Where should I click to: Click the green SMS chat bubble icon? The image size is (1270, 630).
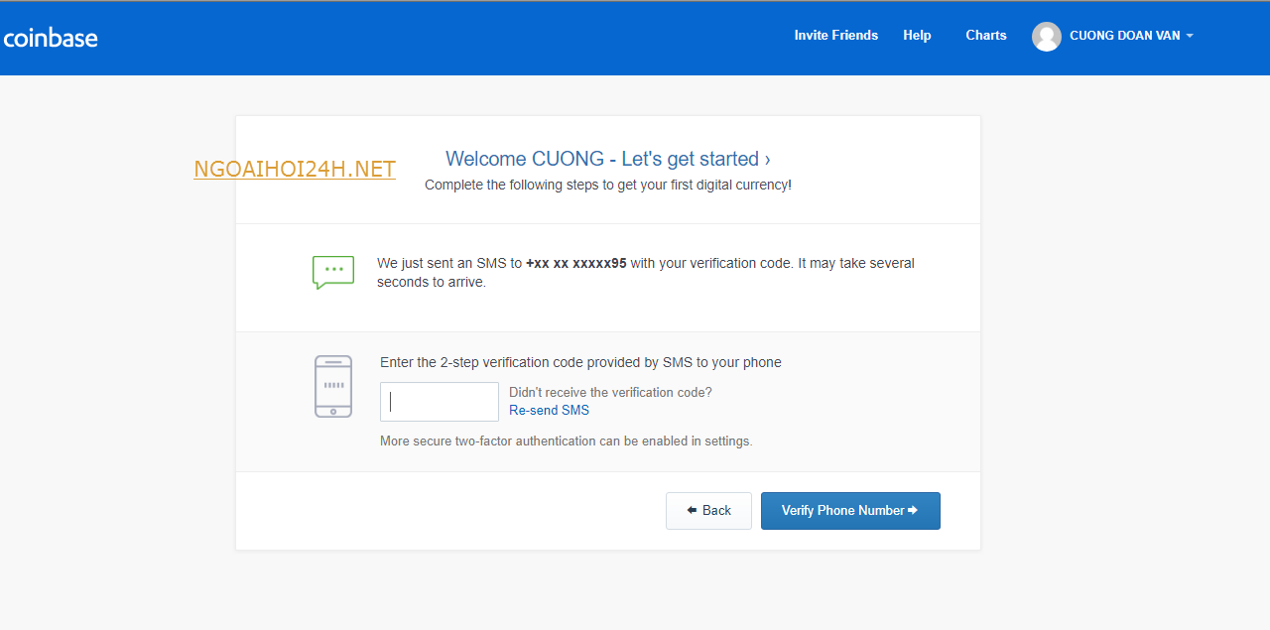pos(333,272)
